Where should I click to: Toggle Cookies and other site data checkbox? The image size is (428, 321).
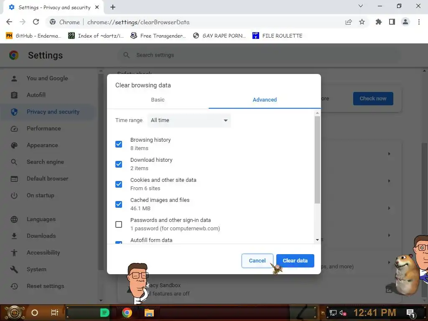pyautogui.click(x=118, y=184)
